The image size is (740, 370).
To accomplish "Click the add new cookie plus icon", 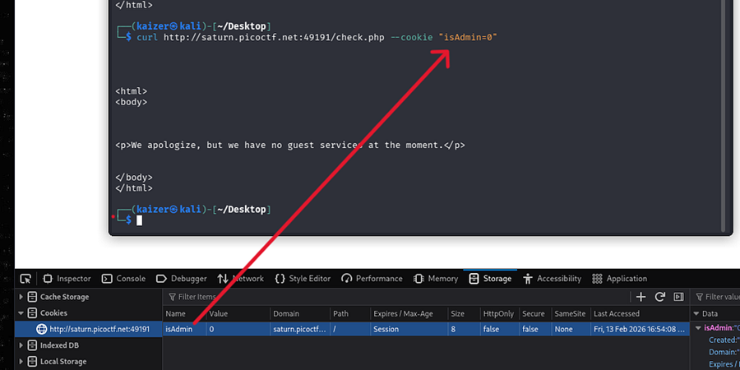I will coord(641,297).
